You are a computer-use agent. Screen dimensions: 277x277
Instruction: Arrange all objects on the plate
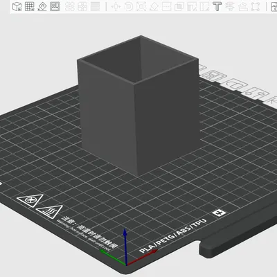[x=55, y=6]
